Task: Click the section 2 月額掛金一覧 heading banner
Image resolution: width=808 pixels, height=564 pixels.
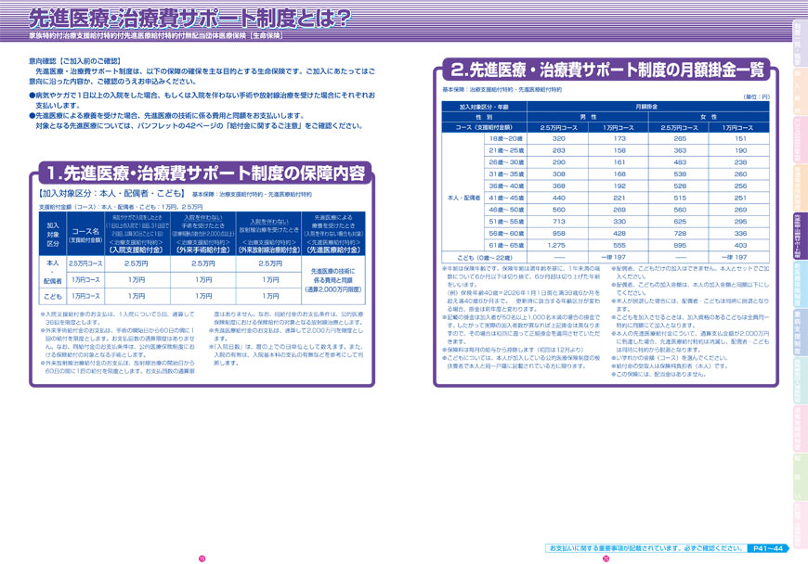Action: point(602,70)
